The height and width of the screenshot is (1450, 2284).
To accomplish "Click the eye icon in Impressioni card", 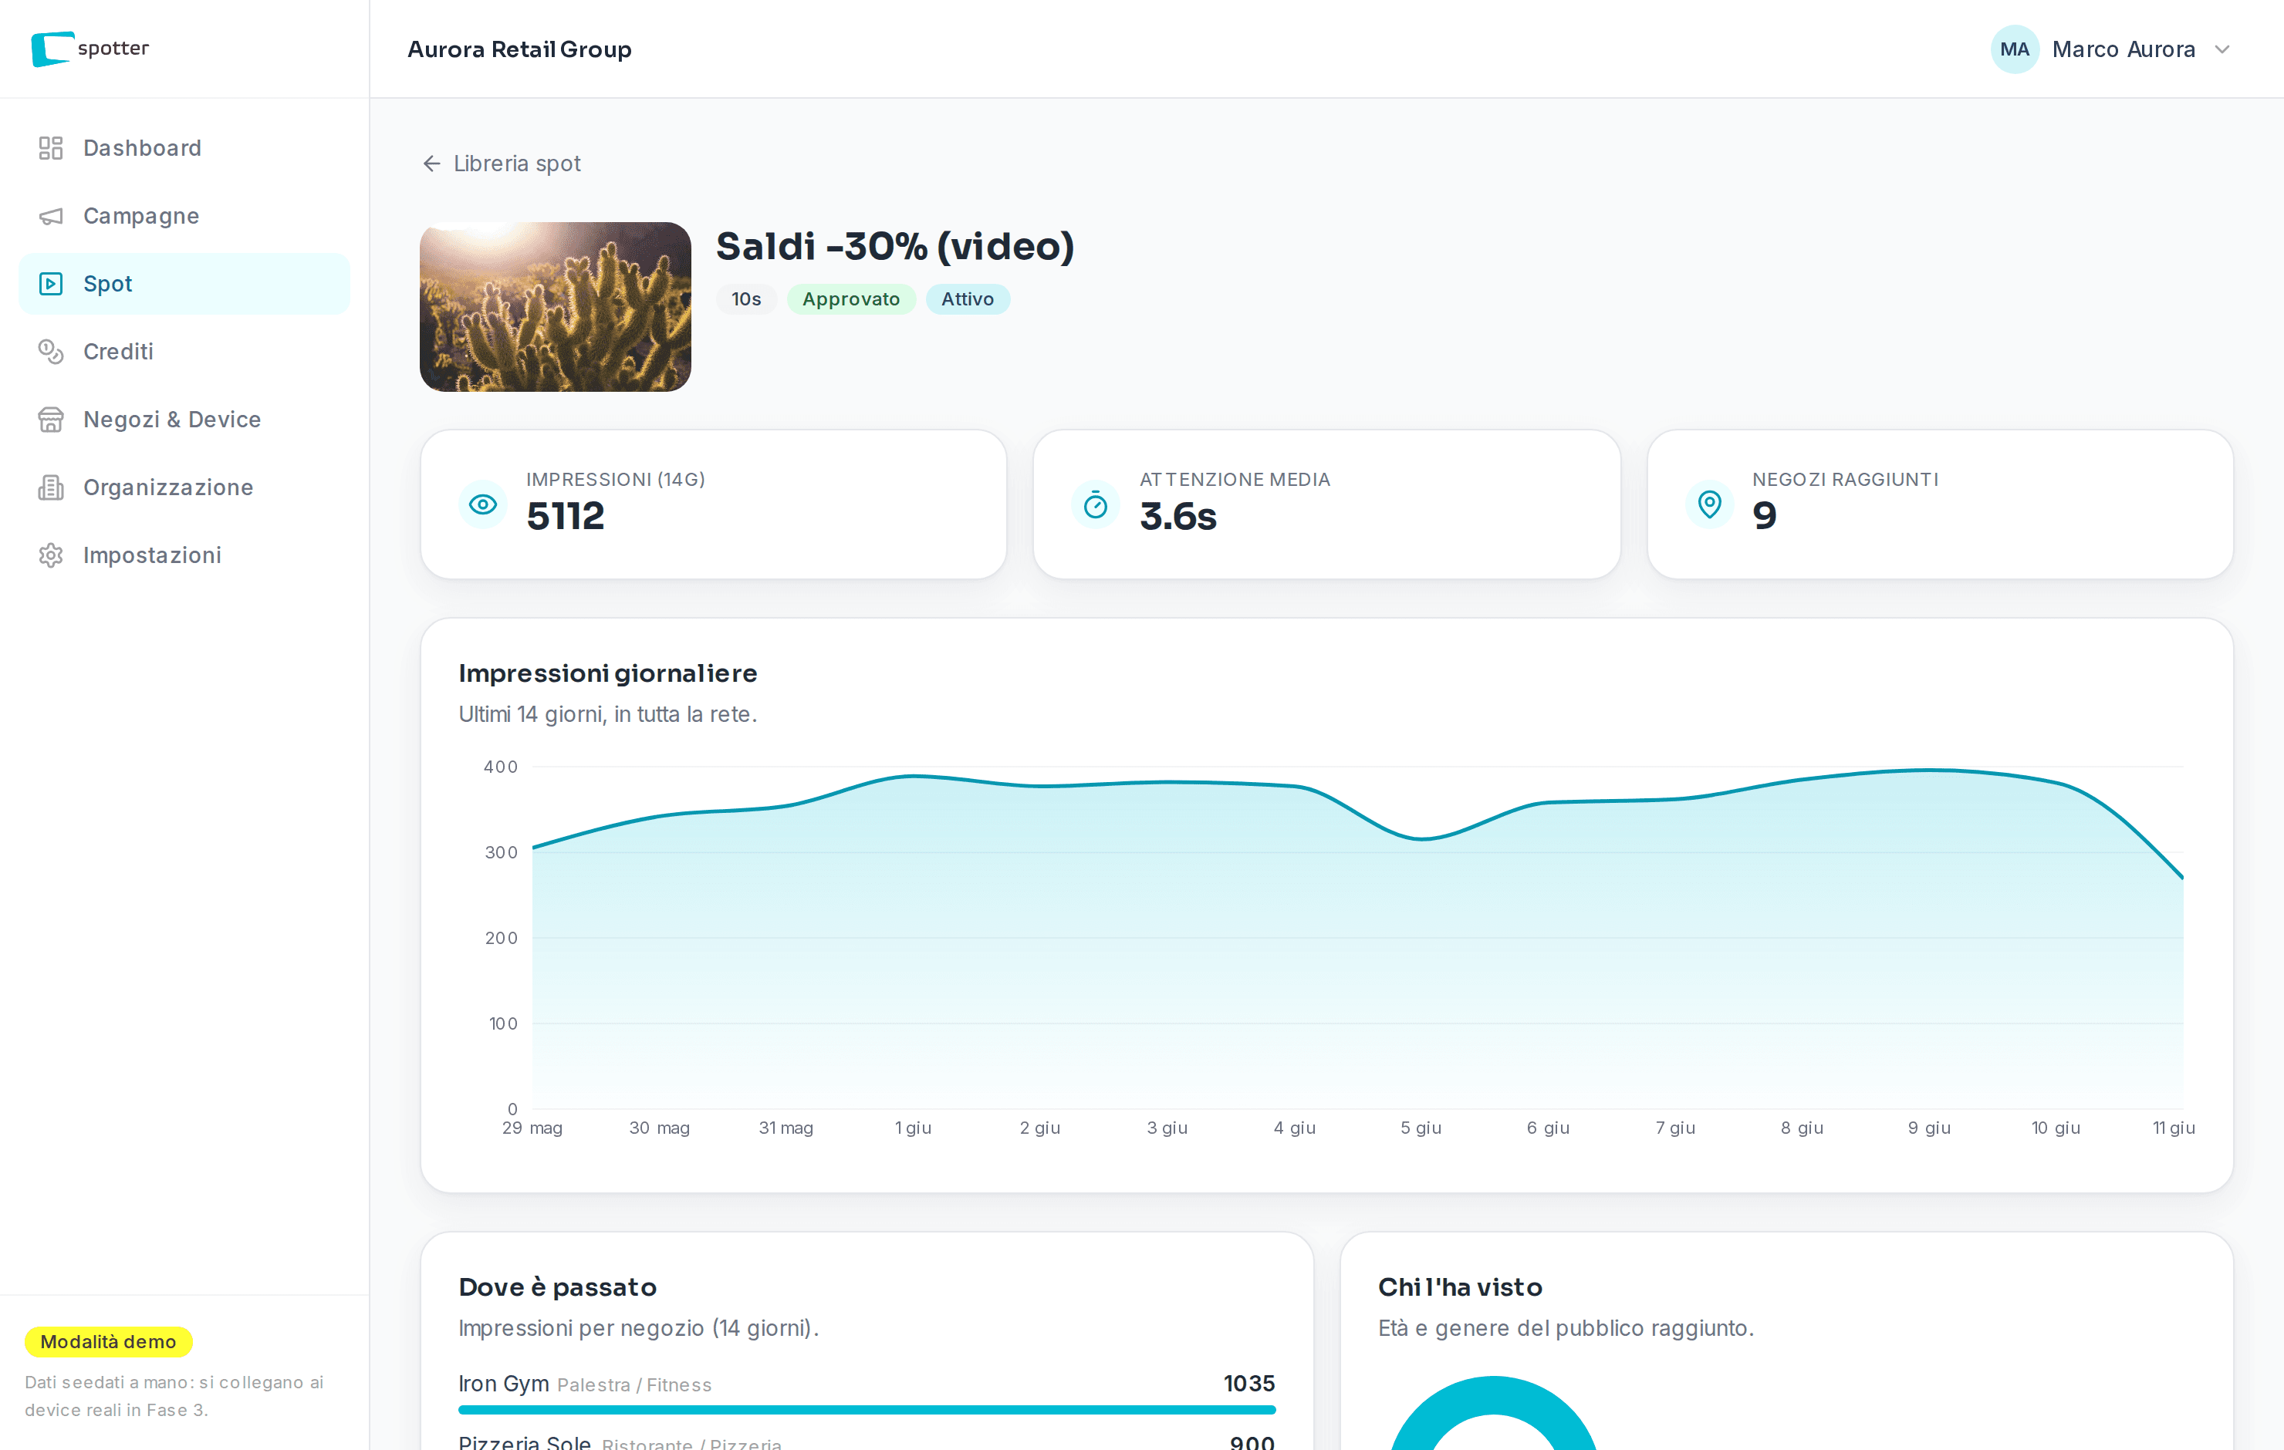I will [x=483, y=504].
